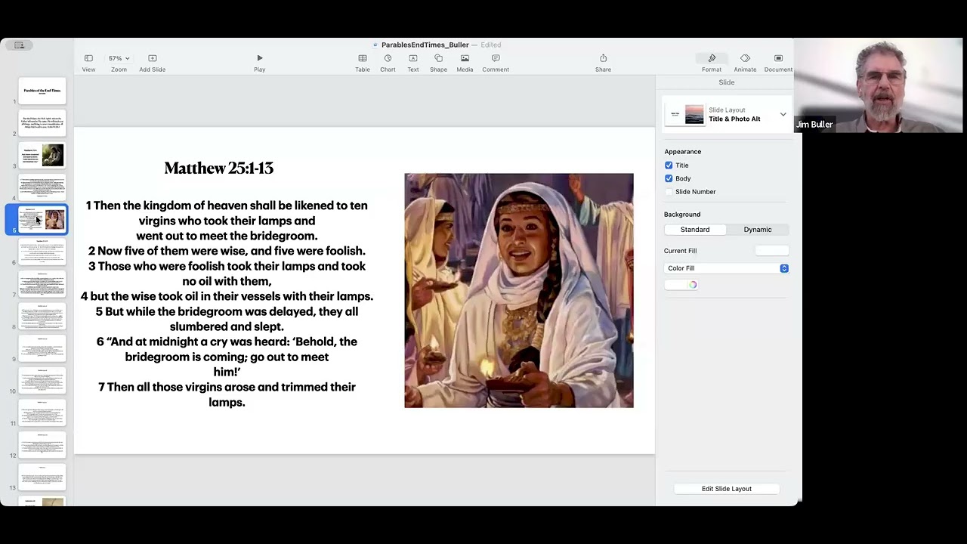
Task: Select slide 8 thumbnail
Action: pos(42,316)
